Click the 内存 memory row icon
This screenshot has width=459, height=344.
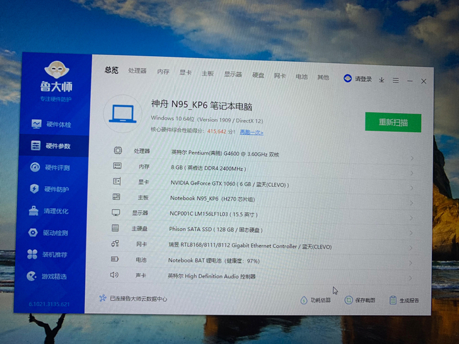(117, 166)
